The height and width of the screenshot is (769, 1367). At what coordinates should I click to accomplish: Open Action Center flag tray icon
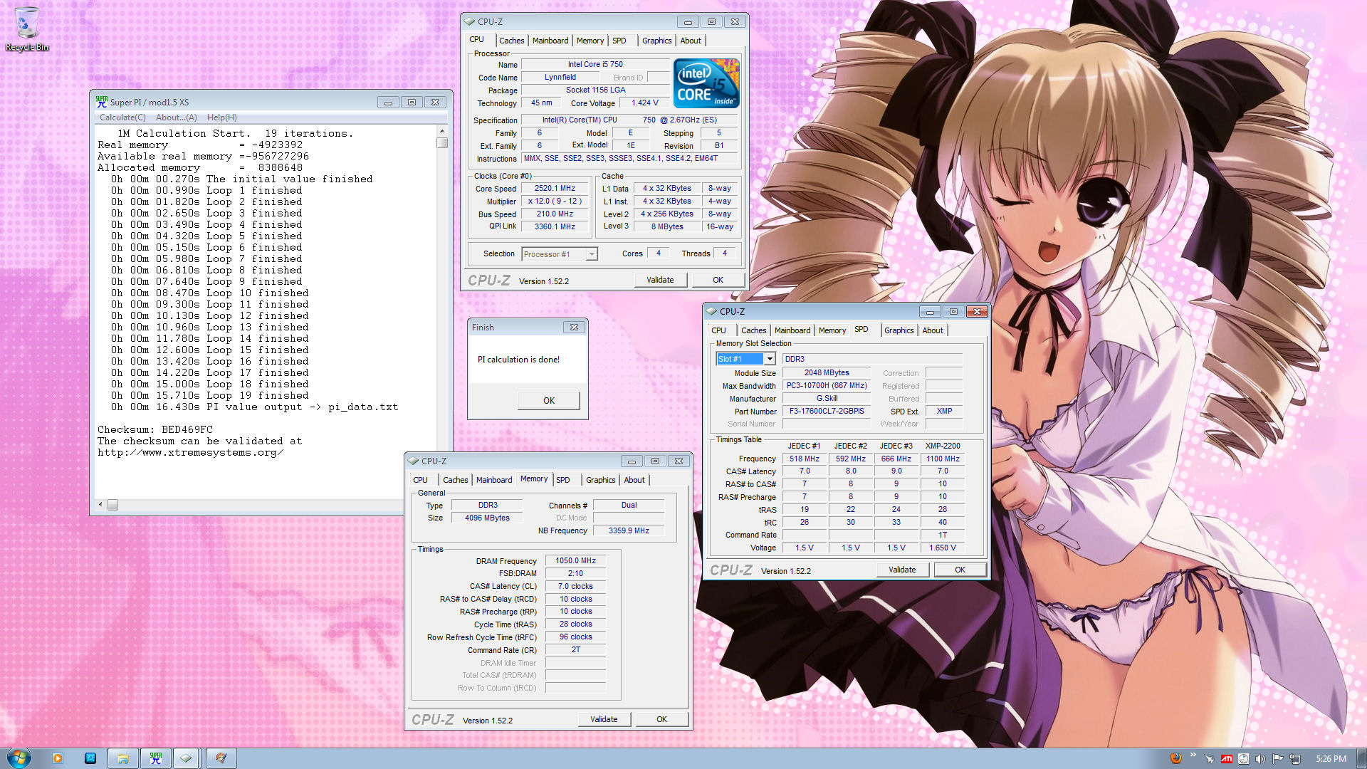coord(1277,759)
